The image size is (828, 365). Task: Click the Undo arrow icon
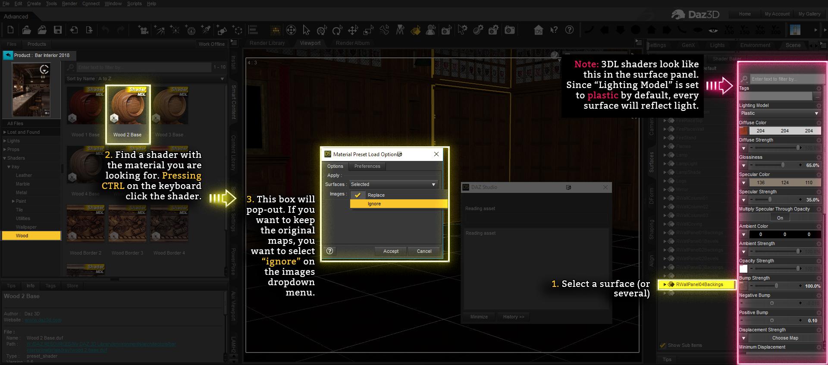tap(106, 30)
